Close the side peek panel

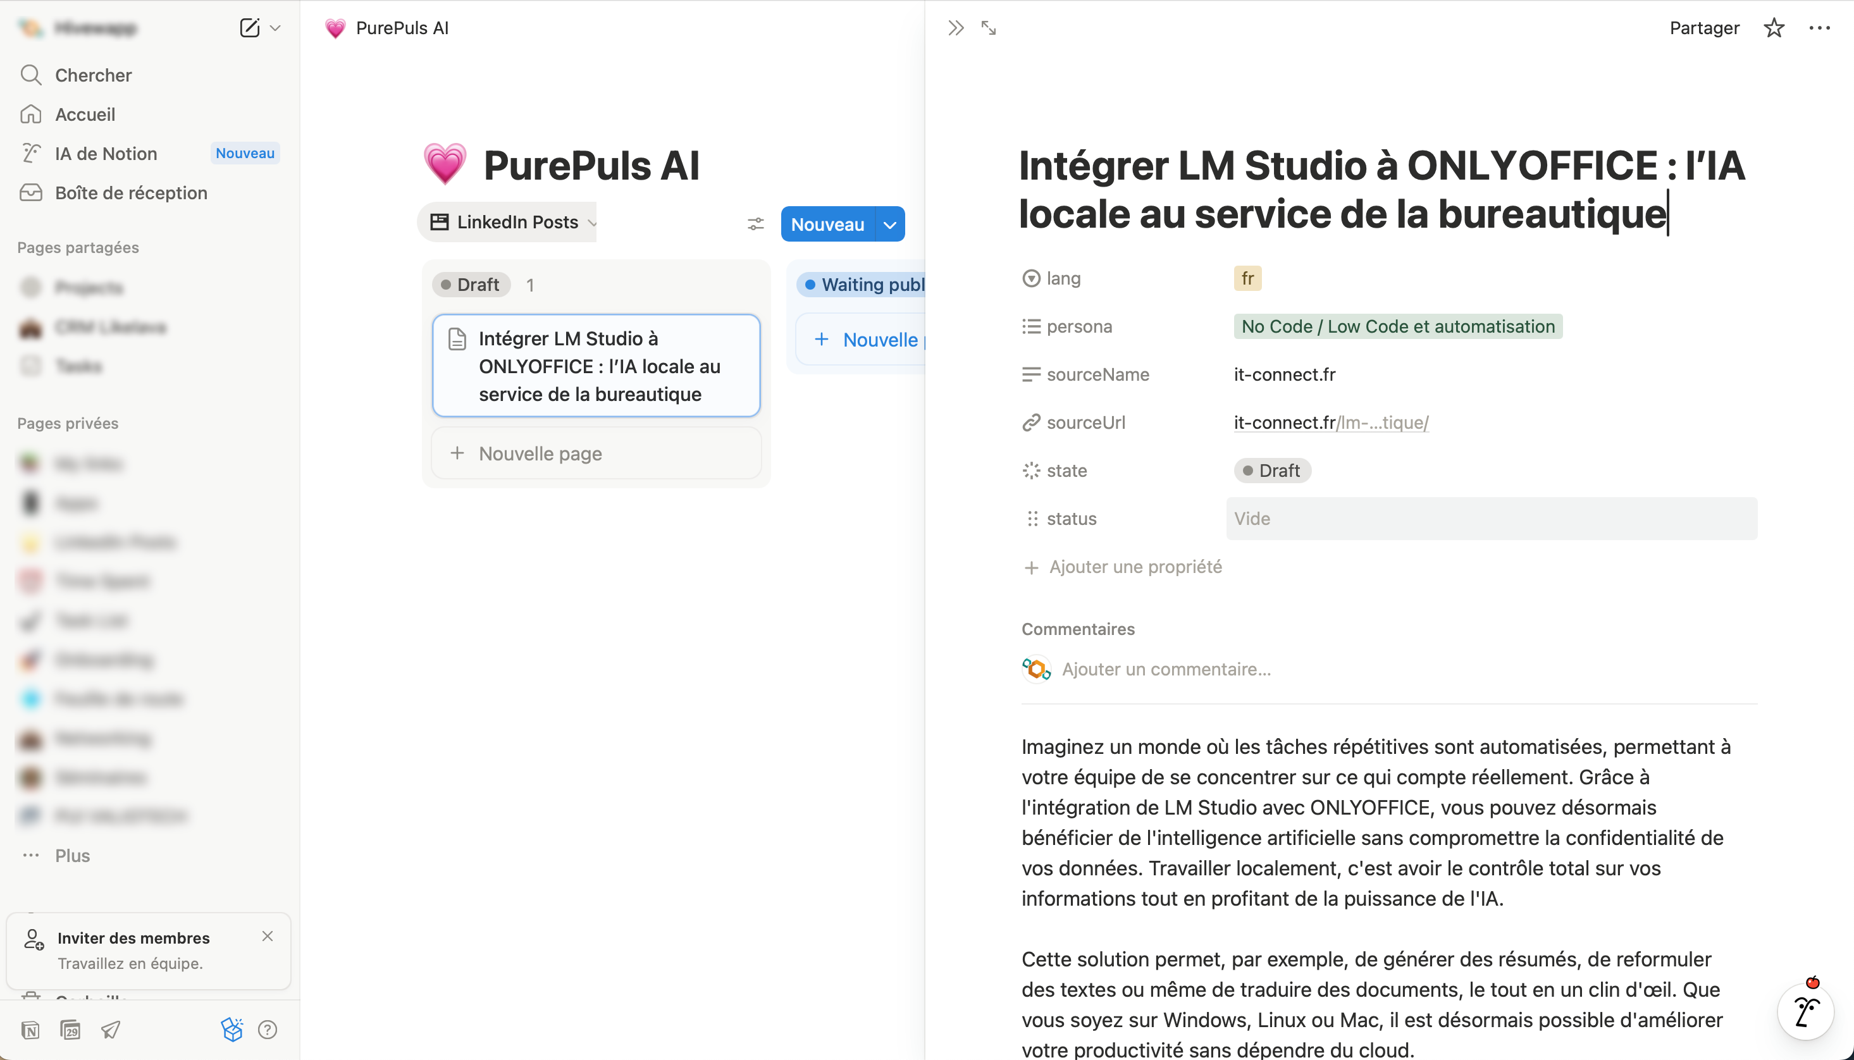pyautogui.click(x=956, y=28)
